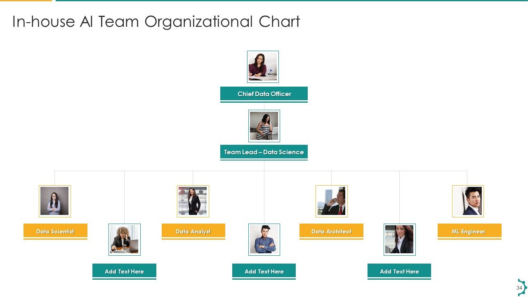Click the Chief Data Officer label box
Image resolution: width=528 pixels, height=297 pixels.
point(264,94)
